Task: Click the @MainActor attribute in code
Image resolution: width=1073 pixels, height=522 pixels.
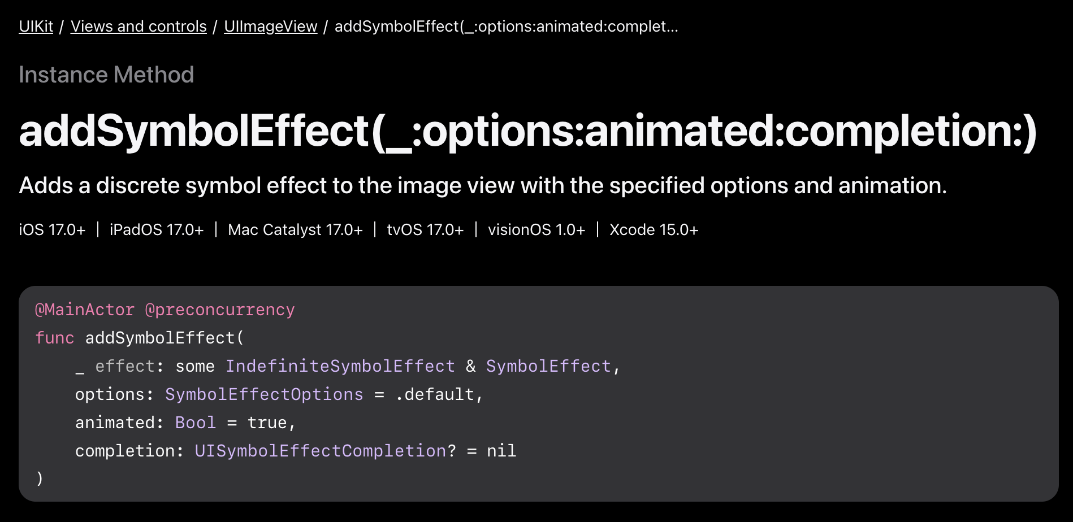Action: point(85,310)
